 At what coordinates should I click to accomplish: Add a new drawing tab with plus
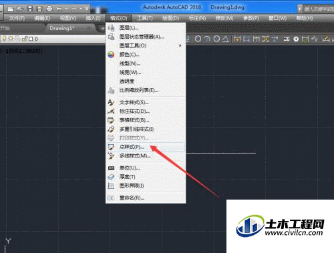[x=103, y=29]
